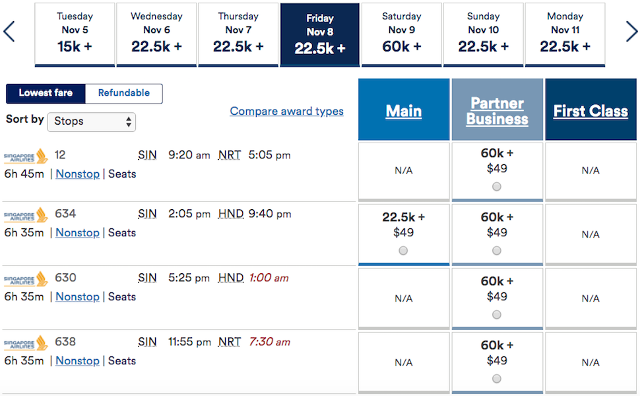Click the First Class column header
Screen dimensions: 640x396
click(x=591, y=110)
